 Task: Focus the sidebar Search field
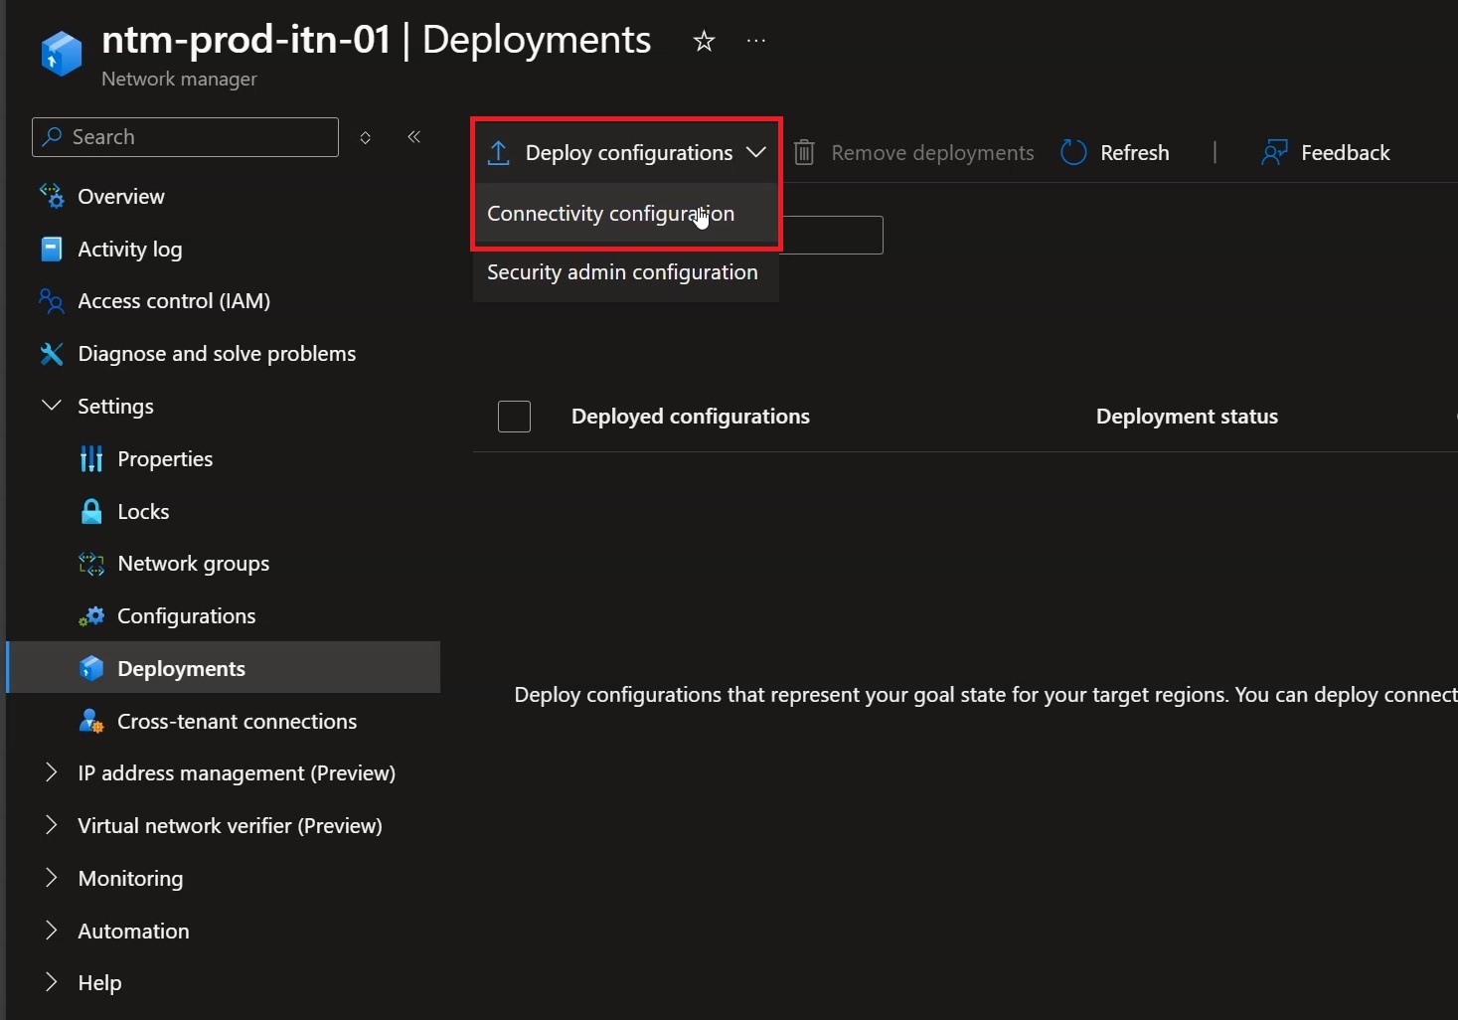click(185, 137)
